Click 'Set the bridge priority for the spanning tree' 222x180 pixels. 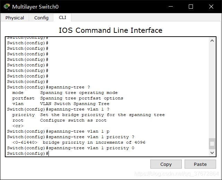pyautogui.click(x=103, y=115)
